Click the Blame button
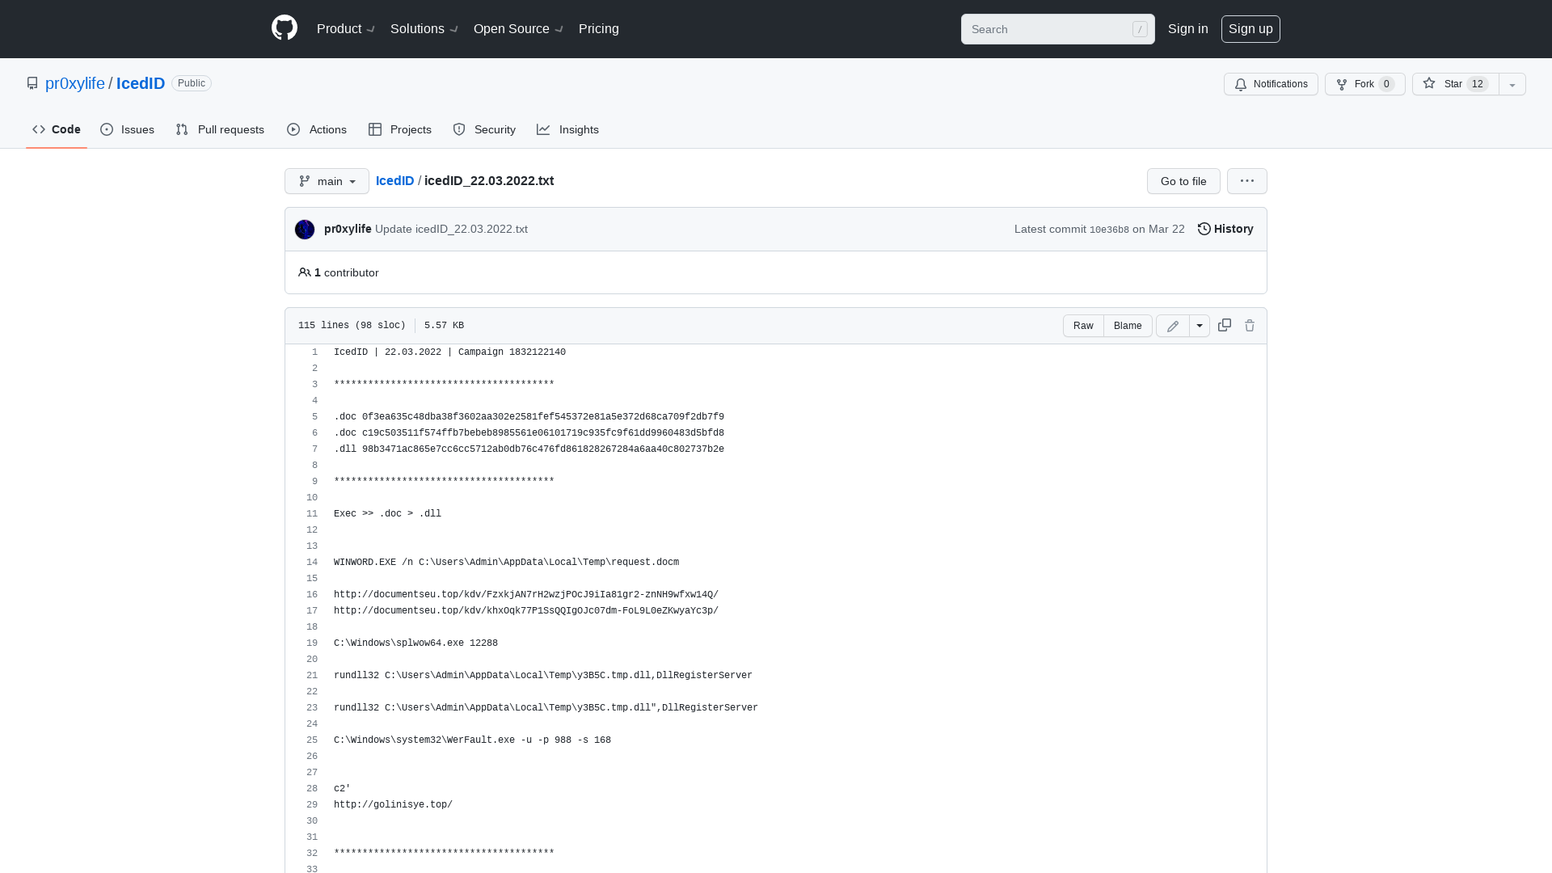The image size is (1552, 873). [x=1128, y=326]
